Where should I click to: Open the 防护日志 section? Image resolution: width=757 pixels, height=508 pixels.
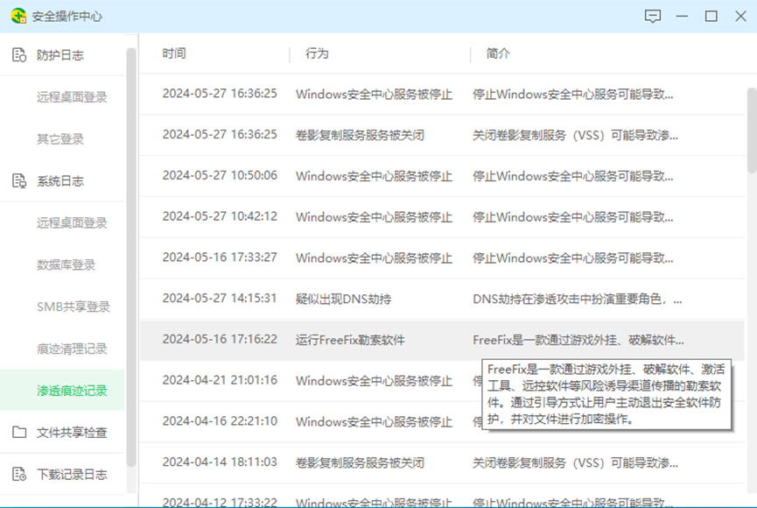pyautogui.click(x=62, y=55)
